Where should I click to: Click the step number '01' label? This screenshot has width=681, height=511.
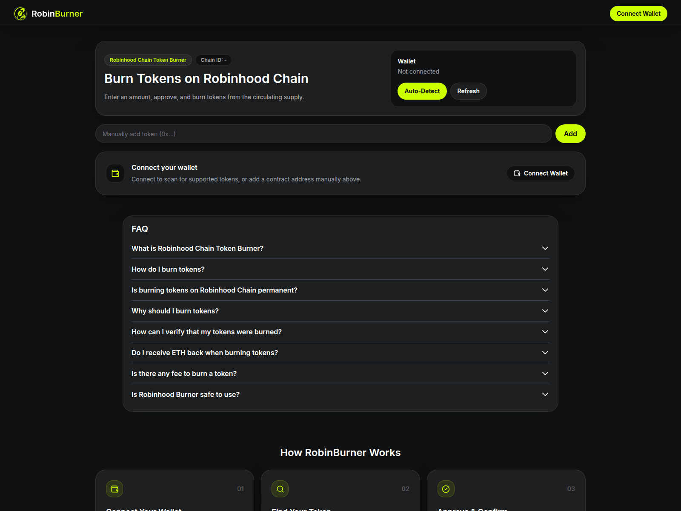point(240,489)
